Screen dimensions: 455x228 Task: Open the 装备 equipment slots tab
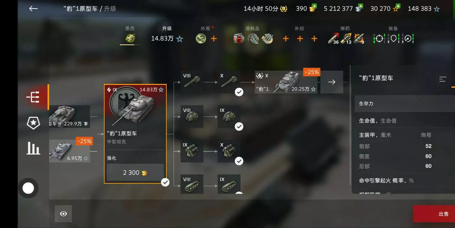pos(393,35)
